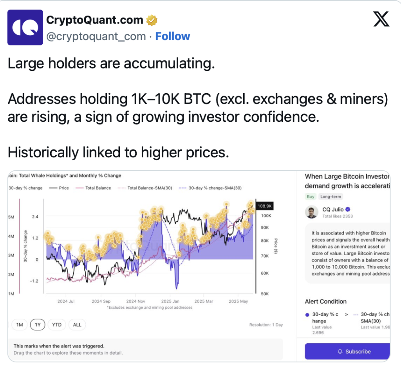This screenshot has height=366, width=401.
Task: Toggle the Price legend series
Action: [x=59, y=188]
